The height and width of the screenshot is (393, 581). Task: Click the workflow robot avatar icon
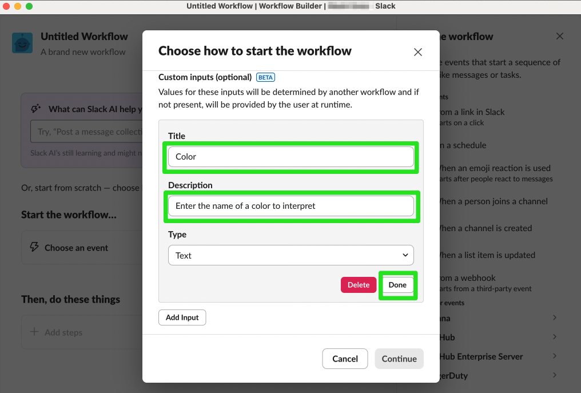[x=22, y=42]
